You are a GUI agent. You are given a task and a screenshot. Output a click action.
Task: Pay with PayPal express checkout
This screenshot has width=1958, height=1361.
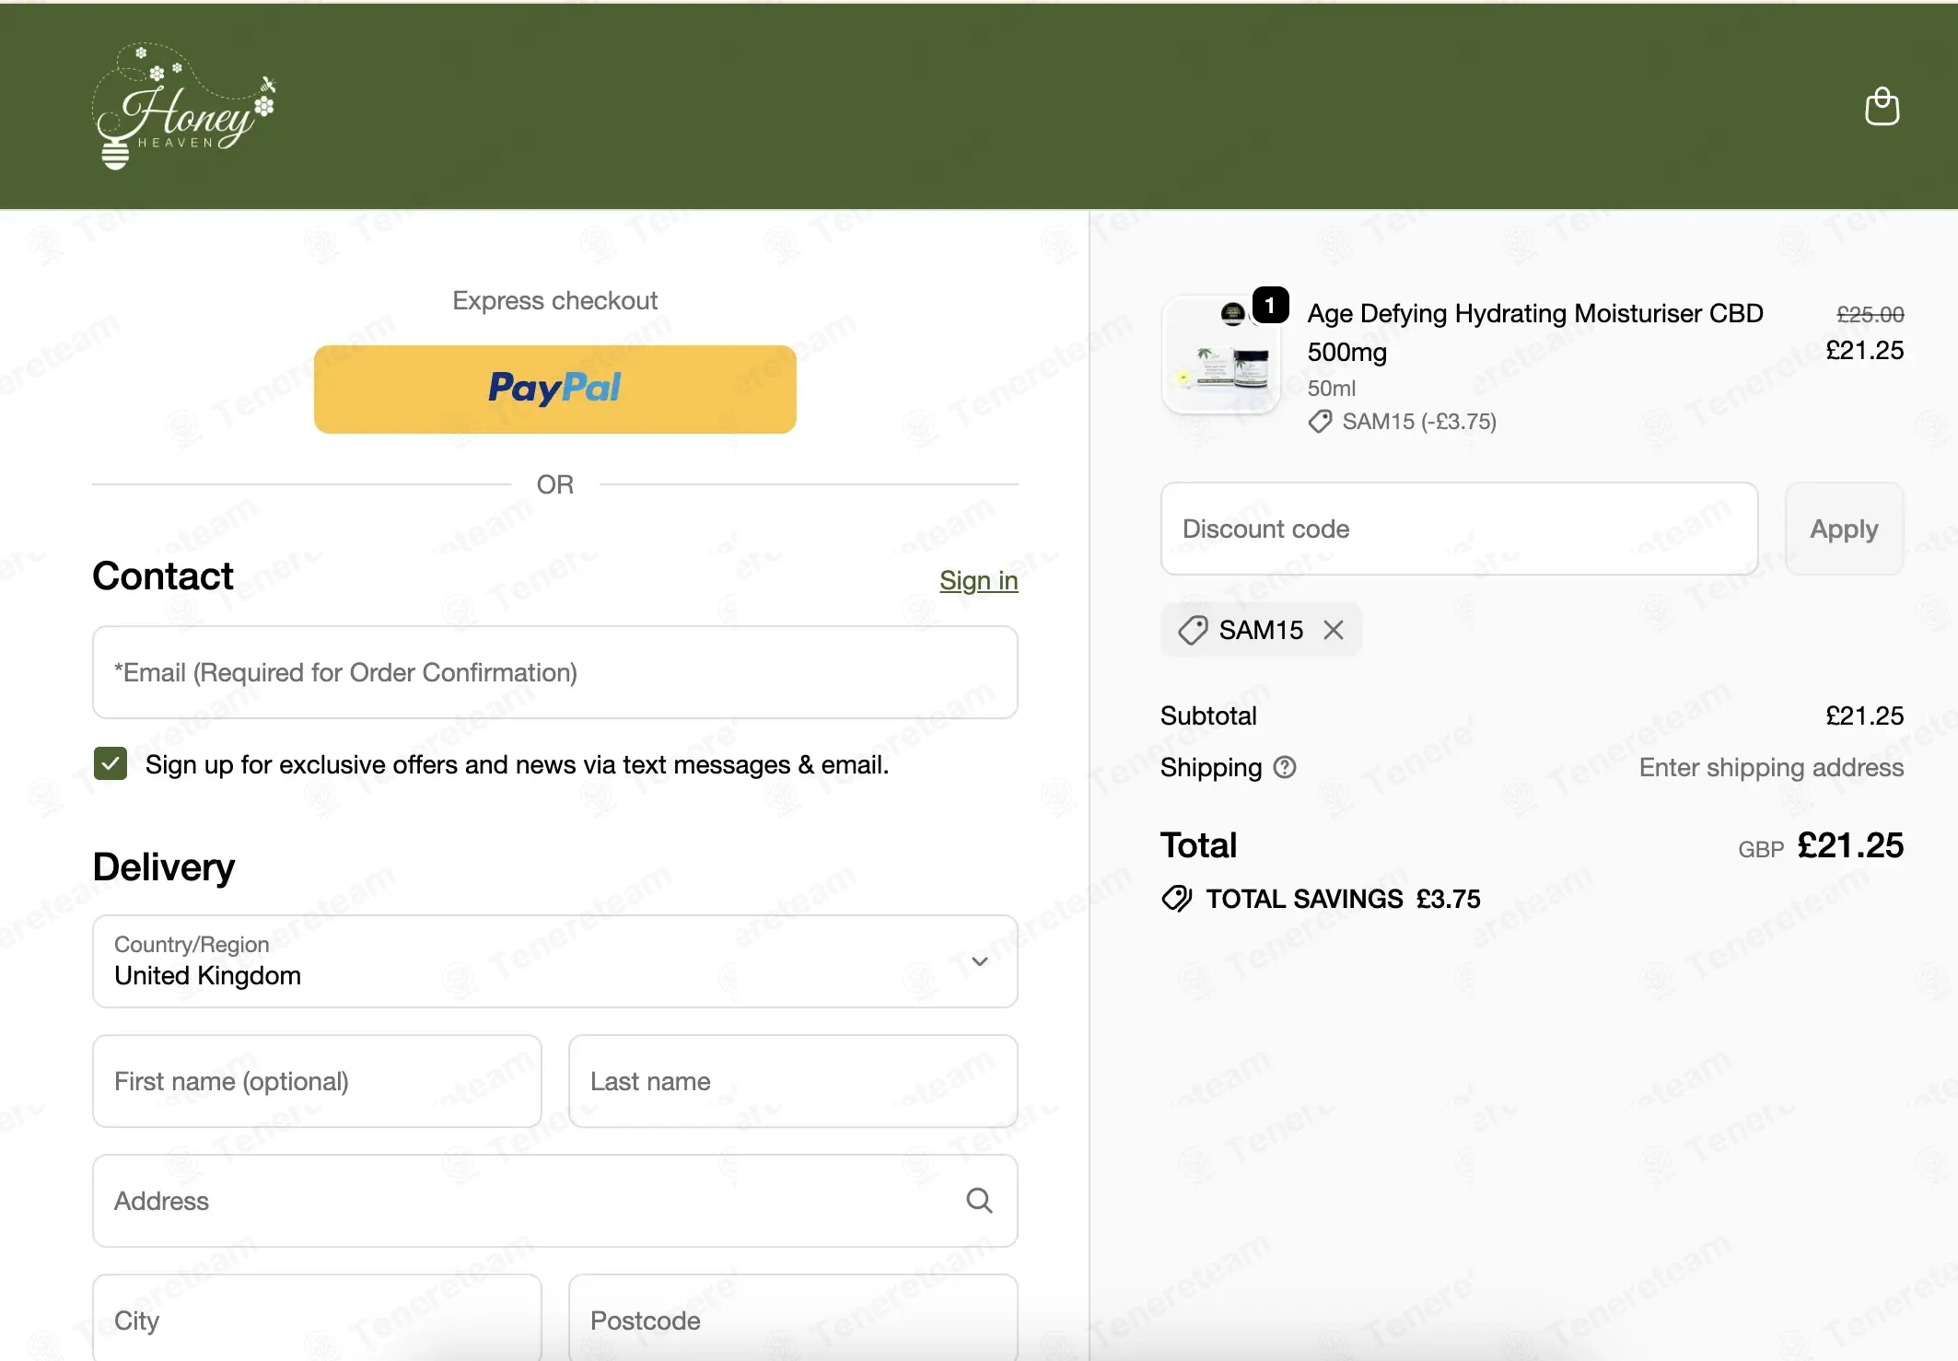click(x=554, y=389)
